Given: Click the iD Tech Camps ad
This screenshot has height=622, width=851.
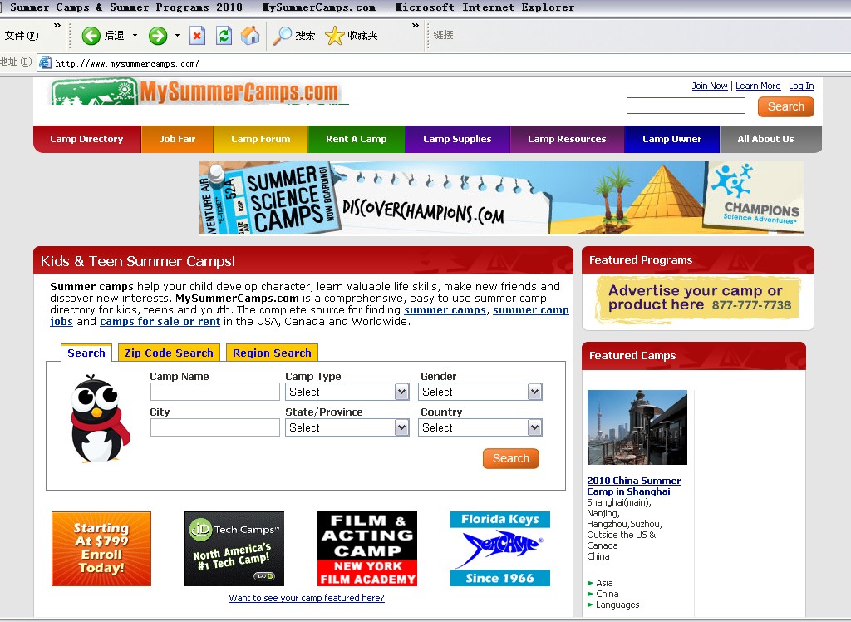Looking at the screenshot, I should pyautogui.click(x=234, y=549).
